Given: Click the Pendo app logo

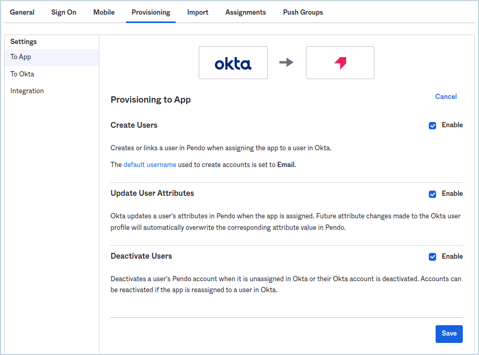Looking at the screenshot, I should click(x=340, y=63).
